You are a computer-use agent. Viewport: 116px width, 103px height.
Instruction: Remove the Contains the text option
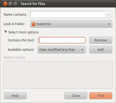coord(101,40)
